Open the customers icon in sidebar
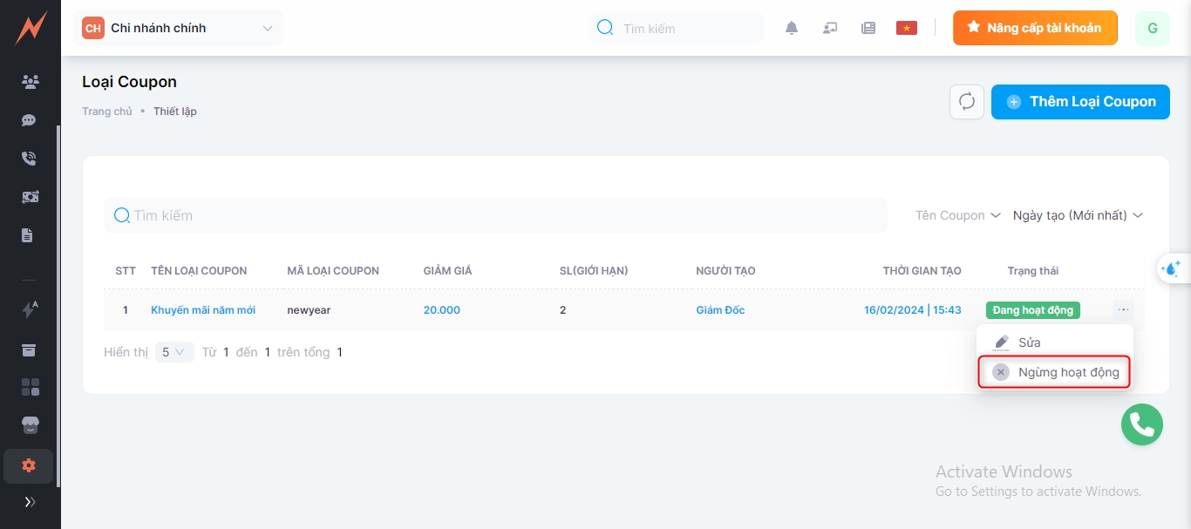 [30, 82]
